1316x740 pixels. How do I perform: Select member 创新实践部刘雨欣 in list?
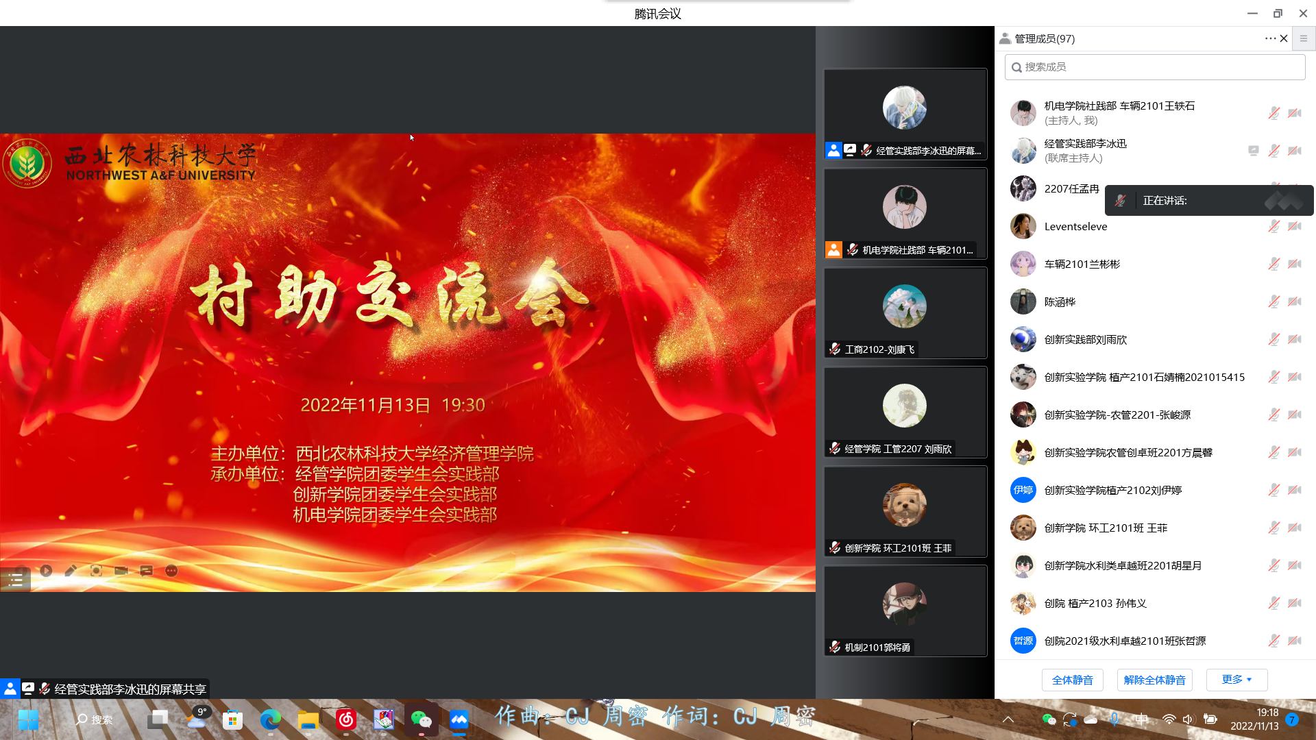pyautogui.click(x=1085, y=339)
